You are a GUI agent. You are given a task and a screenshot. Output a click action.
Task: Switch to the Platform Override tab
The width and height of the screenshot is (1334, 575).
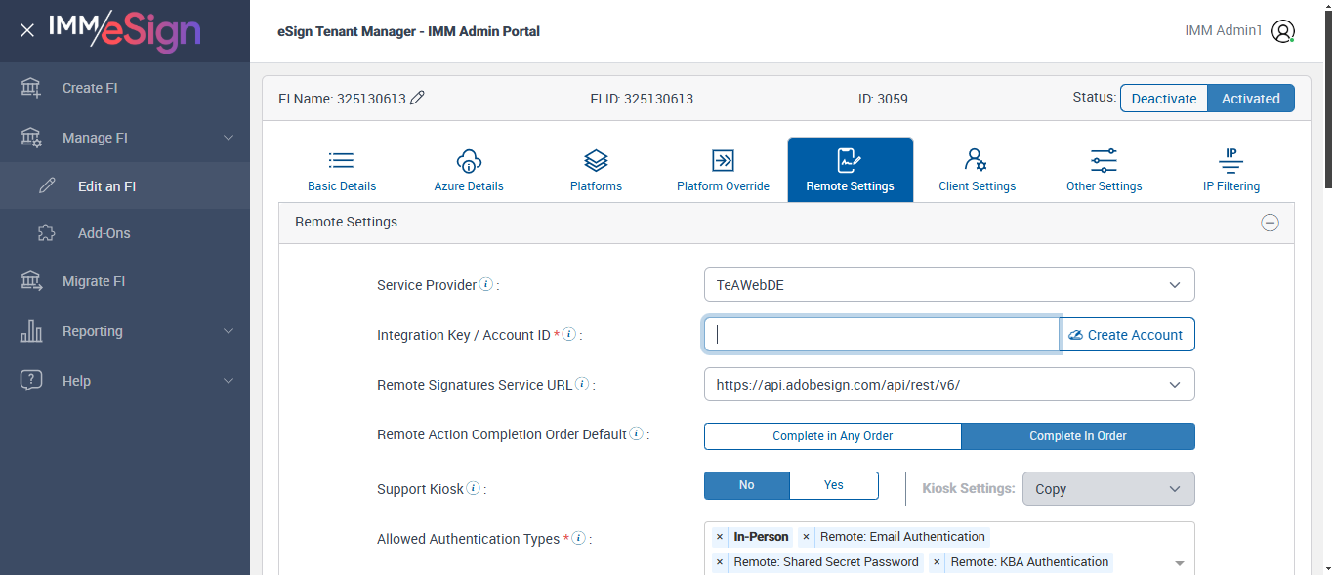[723, 171]
